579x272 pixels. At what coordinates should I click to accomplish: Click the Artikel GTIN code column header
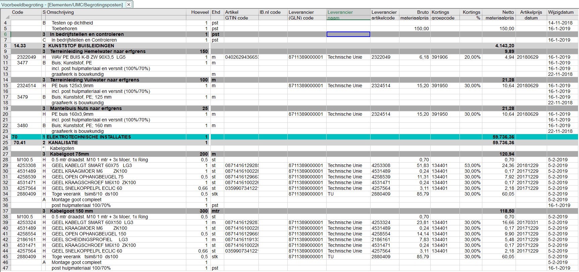pos(241,15)
